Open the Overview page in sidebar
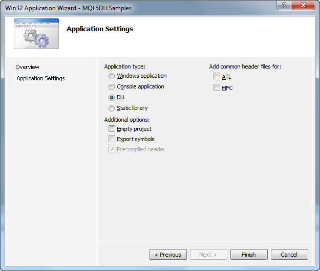 (x=27, y=67)
